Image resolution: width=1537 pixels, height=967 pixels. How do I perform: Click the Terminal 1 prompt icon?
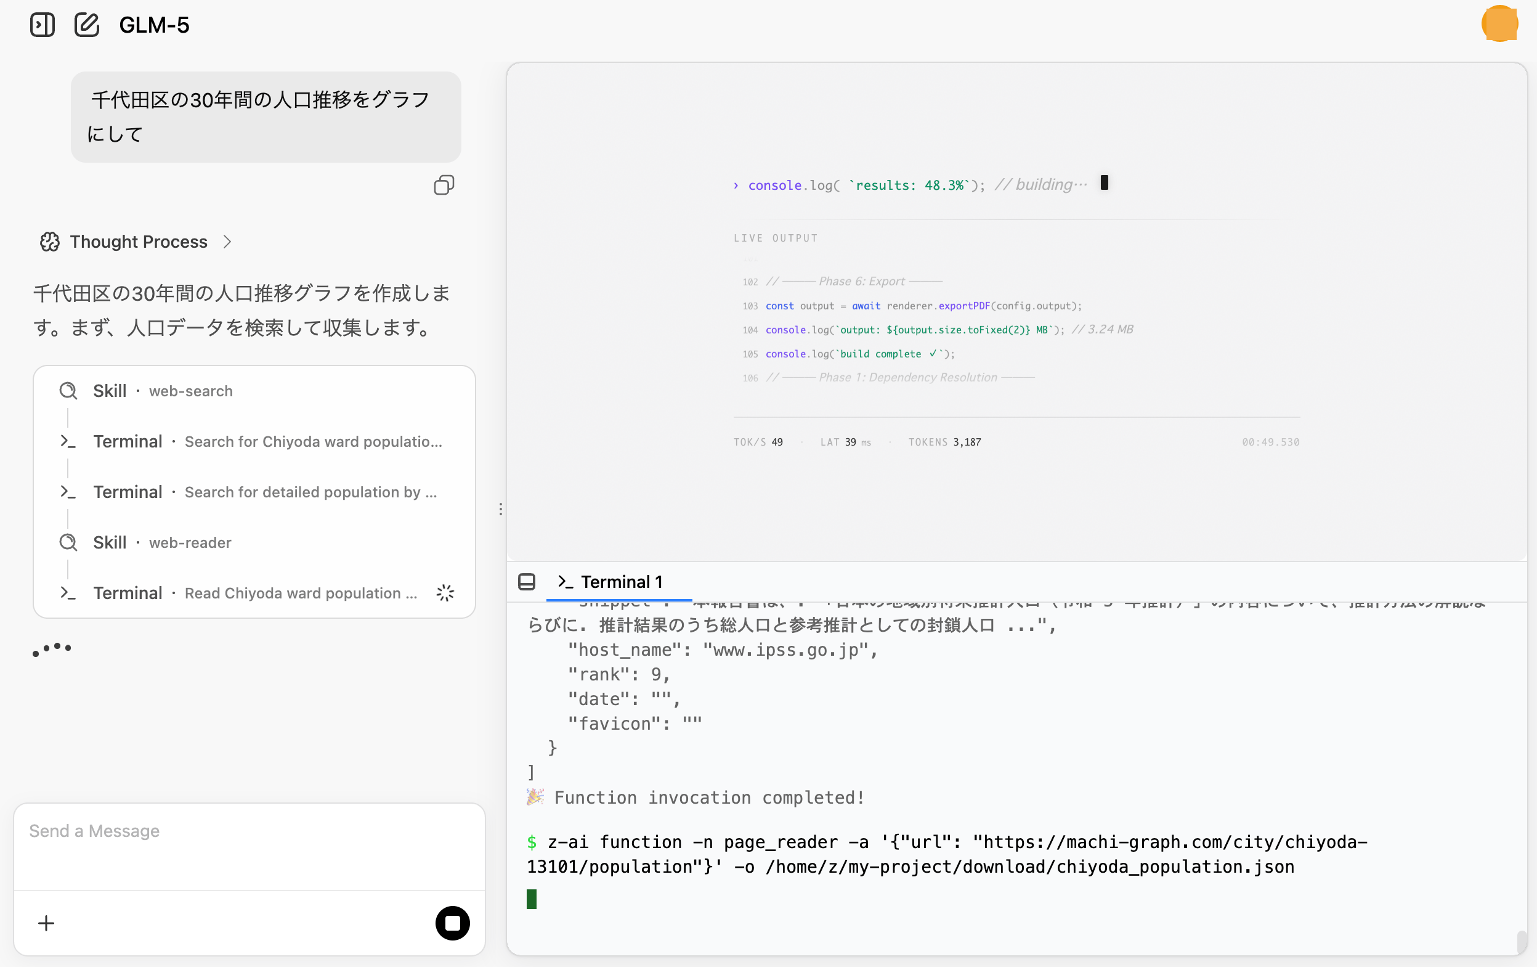point(565,582)
